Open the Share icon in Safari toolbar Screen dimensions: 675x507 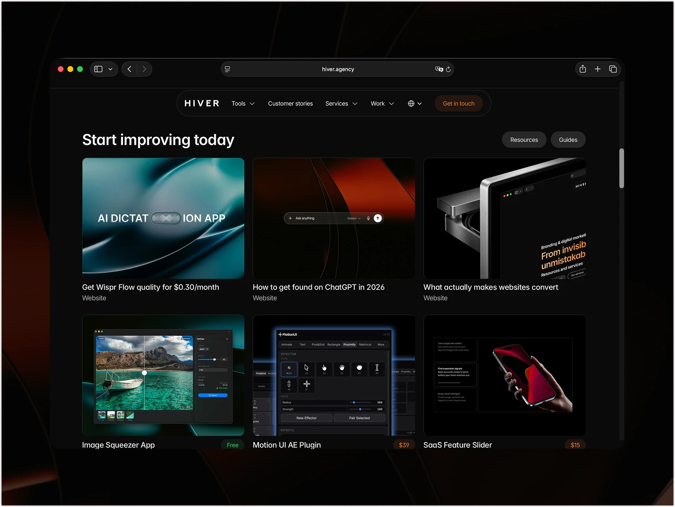tap(583, 69)
